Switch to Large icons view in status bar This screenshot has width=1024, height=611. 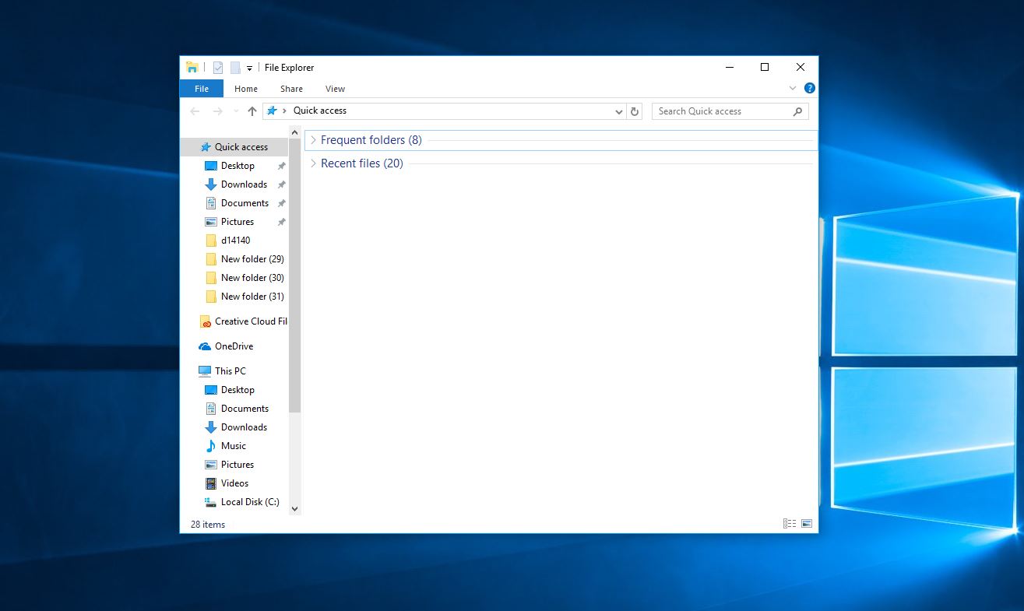(807, 524)
